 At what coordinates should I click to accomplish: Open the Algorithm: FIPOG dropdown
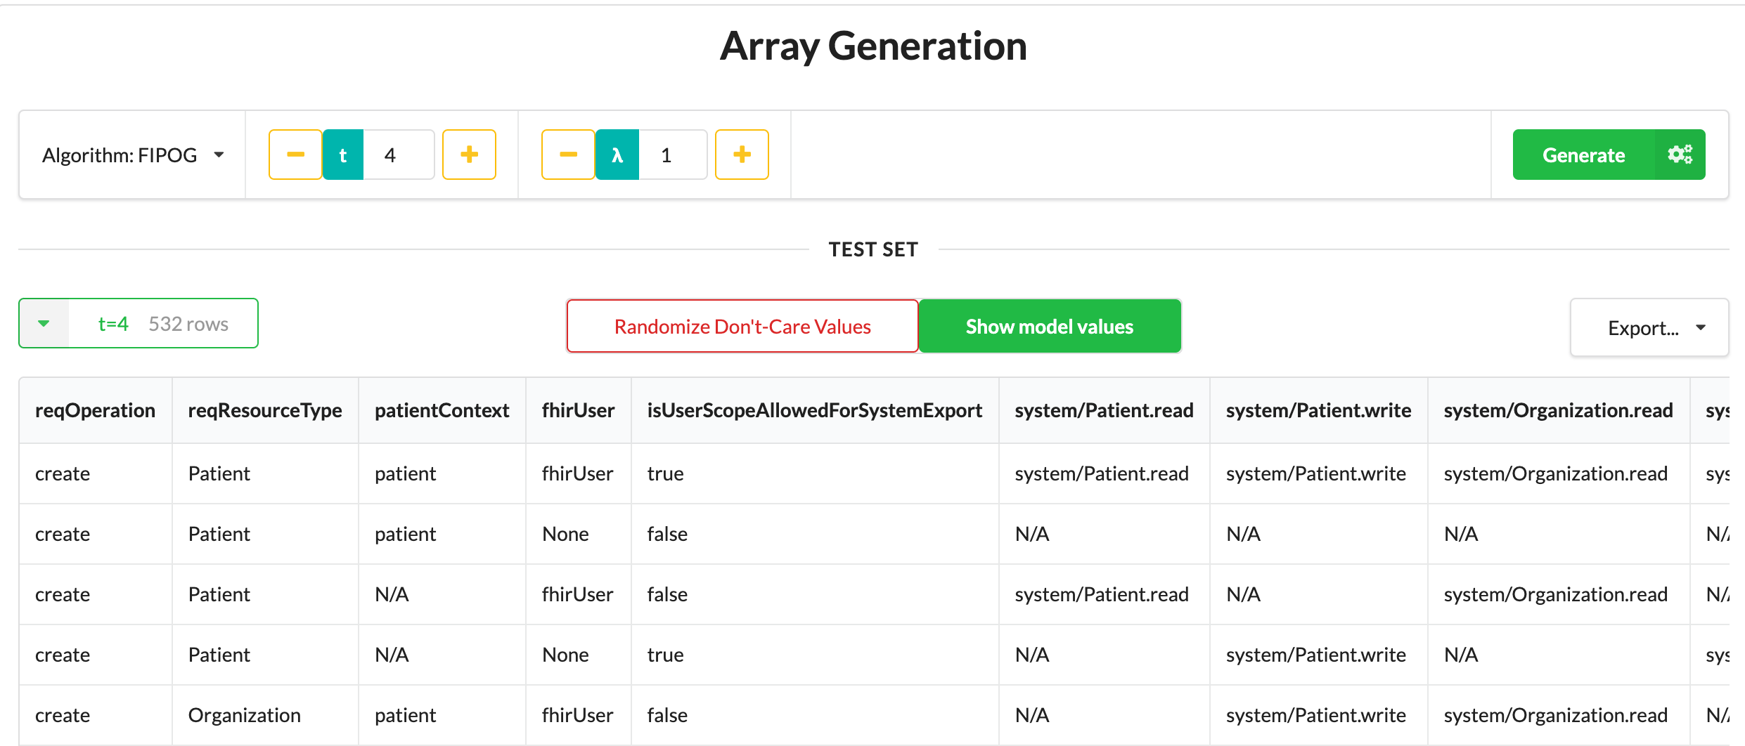tap(133, 155)
